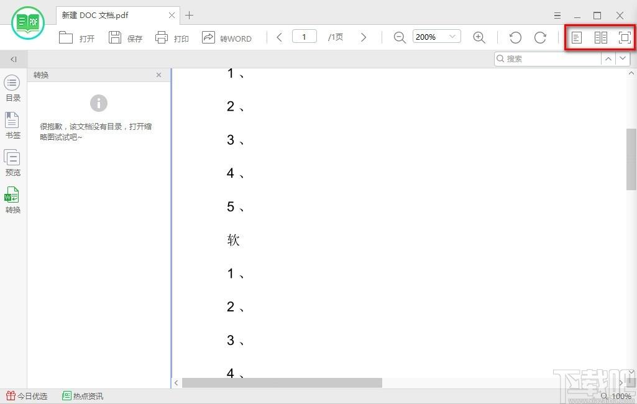Click the /1页 page count label

tap(336, 37)
